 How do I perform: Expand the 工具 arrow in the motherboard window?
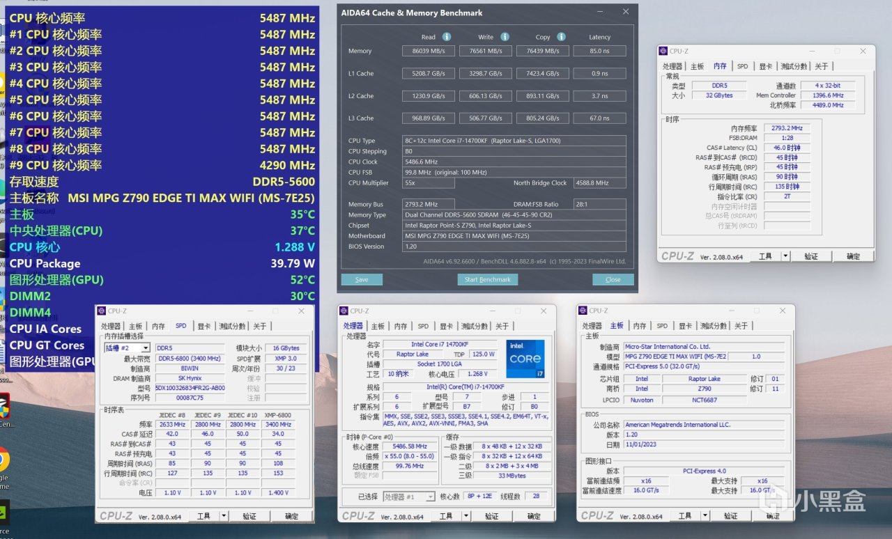705,516
